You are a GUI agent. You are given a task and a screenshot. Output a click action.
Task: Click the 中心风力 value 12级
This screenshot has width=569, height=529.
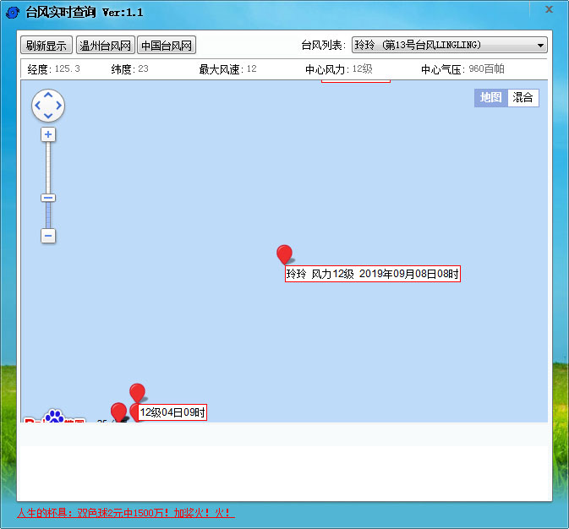pos(363,68)
